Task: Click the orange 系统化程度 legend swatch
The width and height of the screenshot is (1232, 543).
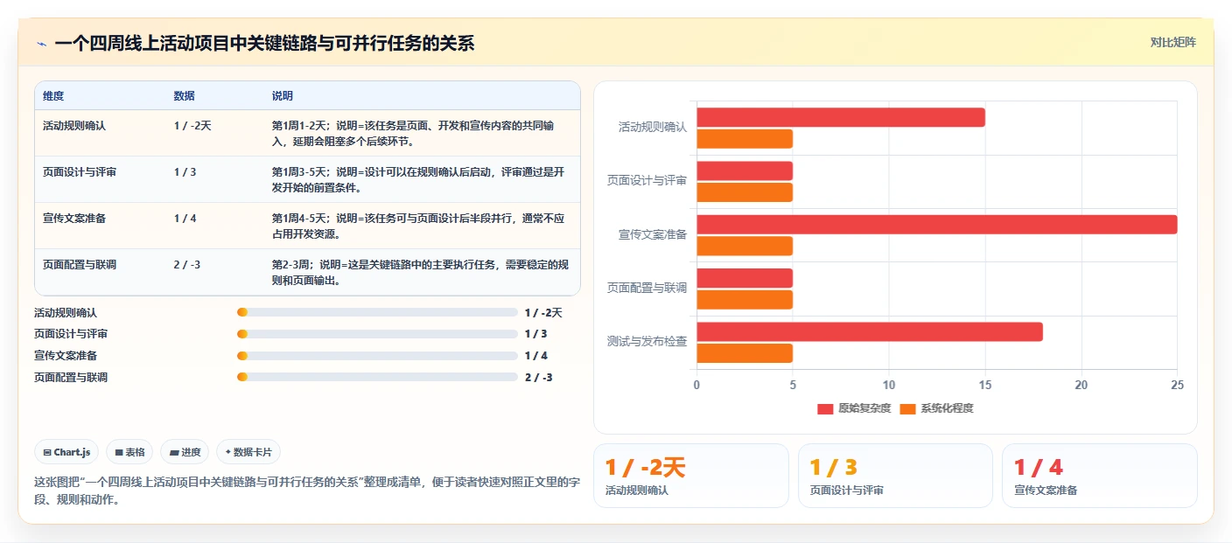Action: point(907,409)
